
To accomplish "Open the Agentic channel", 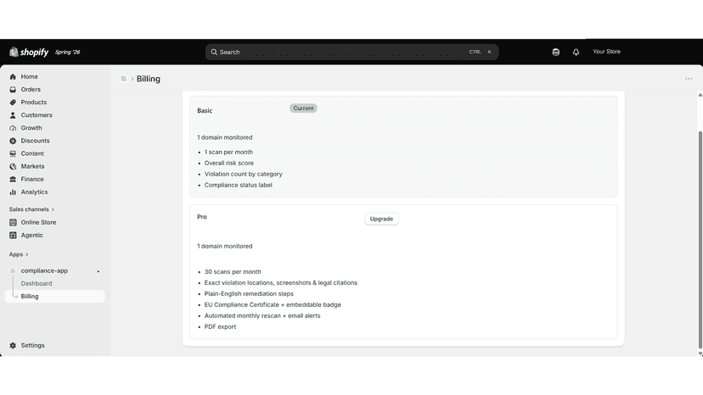I will 31,235.
